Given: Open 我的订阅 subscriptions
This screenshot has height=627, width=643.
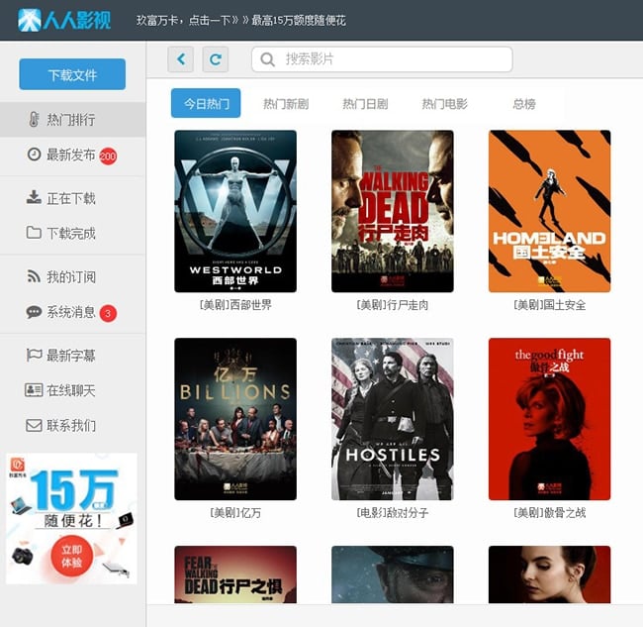Looking at the screenshot, I should (x=72, y=277).
